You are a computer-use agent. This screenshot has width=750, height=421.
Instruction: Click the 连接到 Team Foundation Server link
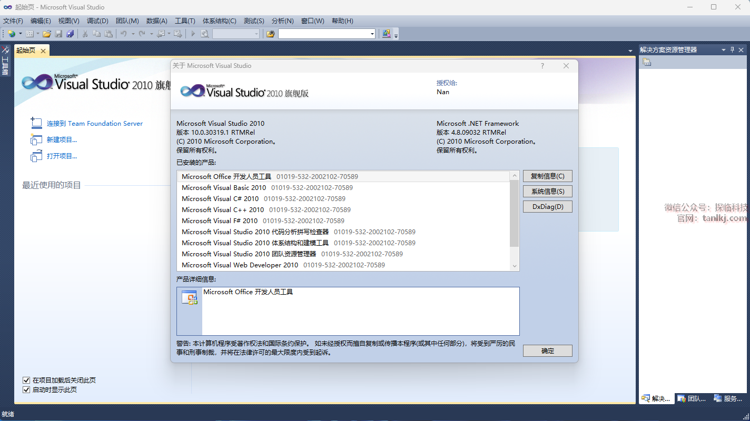click(95, 124)
